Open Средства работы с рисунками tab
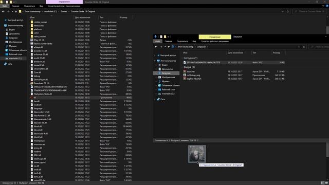 click(215, 41)
